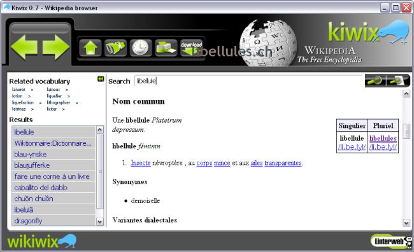Run search with the first magnifier button
Screen dimensions: 414x252
point(375,80)
